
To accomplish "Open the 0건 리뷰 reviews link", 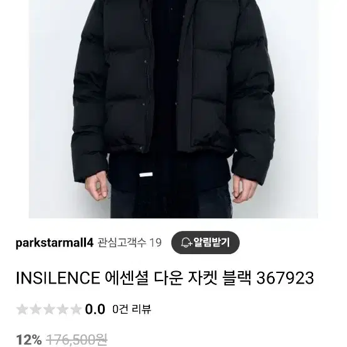I will point(132,309).
